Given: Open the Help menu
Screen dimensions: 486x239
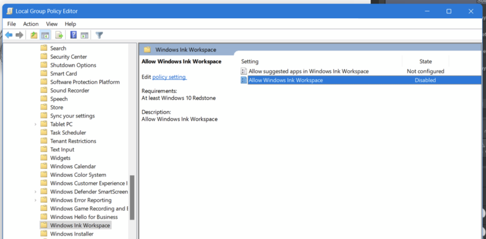Looking at the screenshot, I should [x=70, y=24].
